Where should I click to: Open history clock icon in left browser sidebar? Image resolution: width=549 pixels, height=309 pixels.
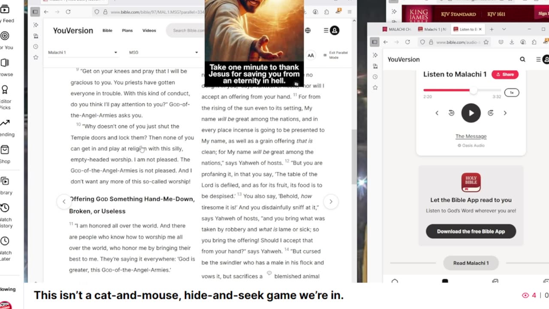(36, 46)
